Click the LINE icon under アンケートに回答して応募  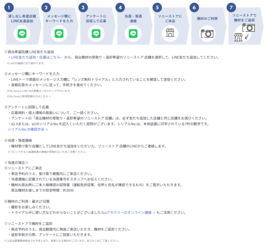coord(96,34)
